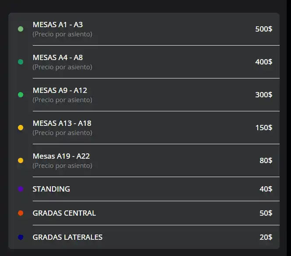291x256 pixels.
Task: Select the yellow dot for Mesas A19 - A22
Action: click(21, 160)
